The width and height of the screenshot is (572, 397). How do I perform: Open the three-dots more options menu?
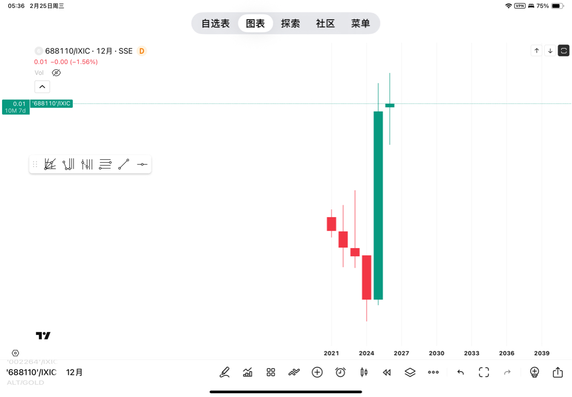[x=433, y=372]
